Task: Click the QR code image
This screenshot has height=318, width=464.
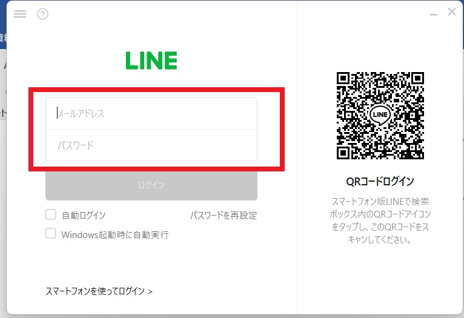Action: tap(380, 116)
